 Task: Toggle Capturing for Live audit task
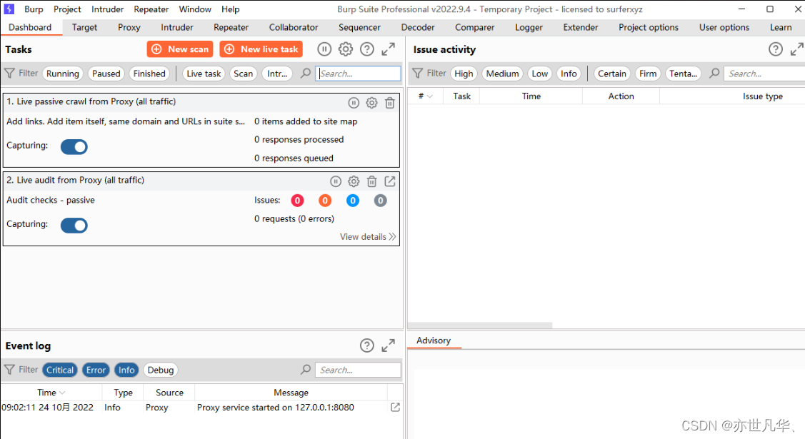pos(74,225)
